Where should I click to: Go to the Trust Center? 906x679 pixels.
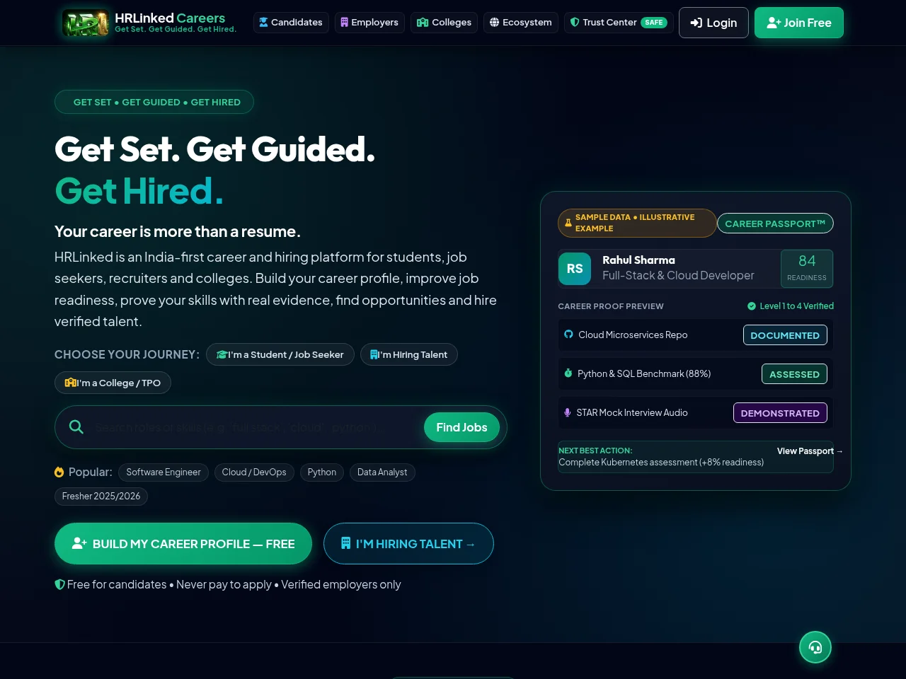(618, 23)
